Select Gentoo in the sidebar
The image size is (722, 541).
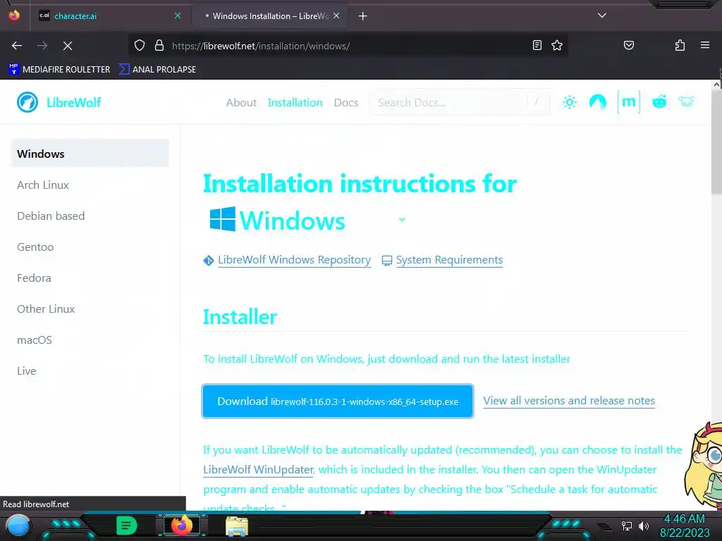(x=35, y=247)
